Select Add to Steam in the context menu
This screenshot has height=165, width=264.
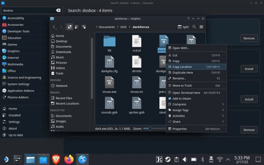point(181,98)
